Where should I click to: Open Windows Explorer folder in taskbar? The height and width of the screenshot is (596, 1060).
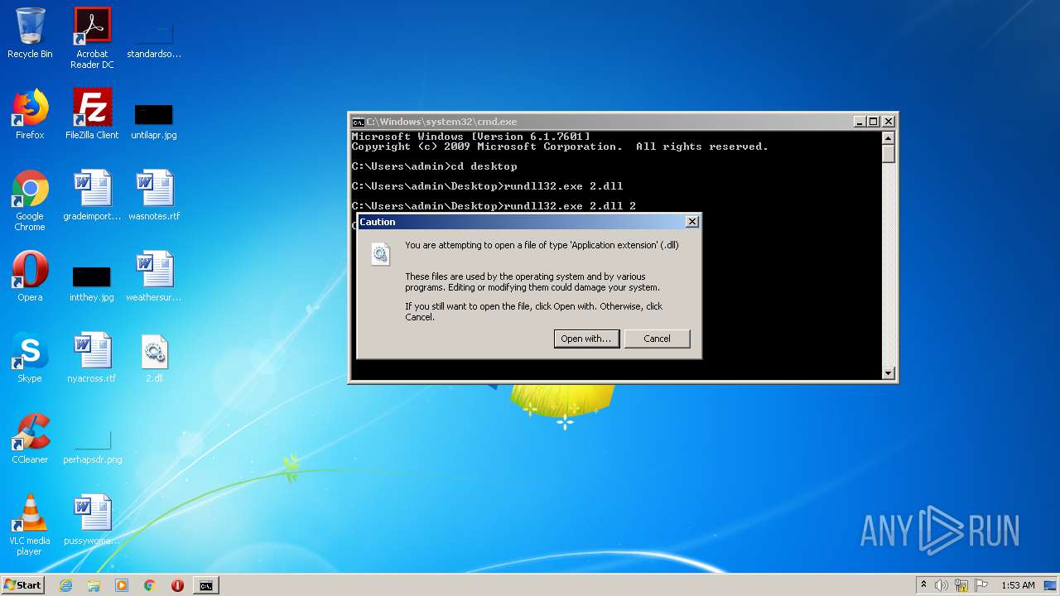pos(94,585)
